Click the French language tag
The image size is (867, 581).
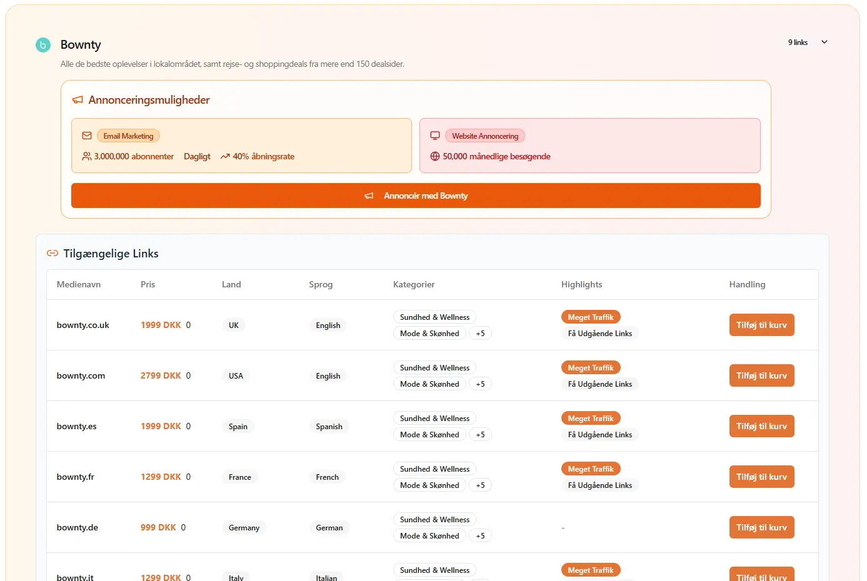327,477
